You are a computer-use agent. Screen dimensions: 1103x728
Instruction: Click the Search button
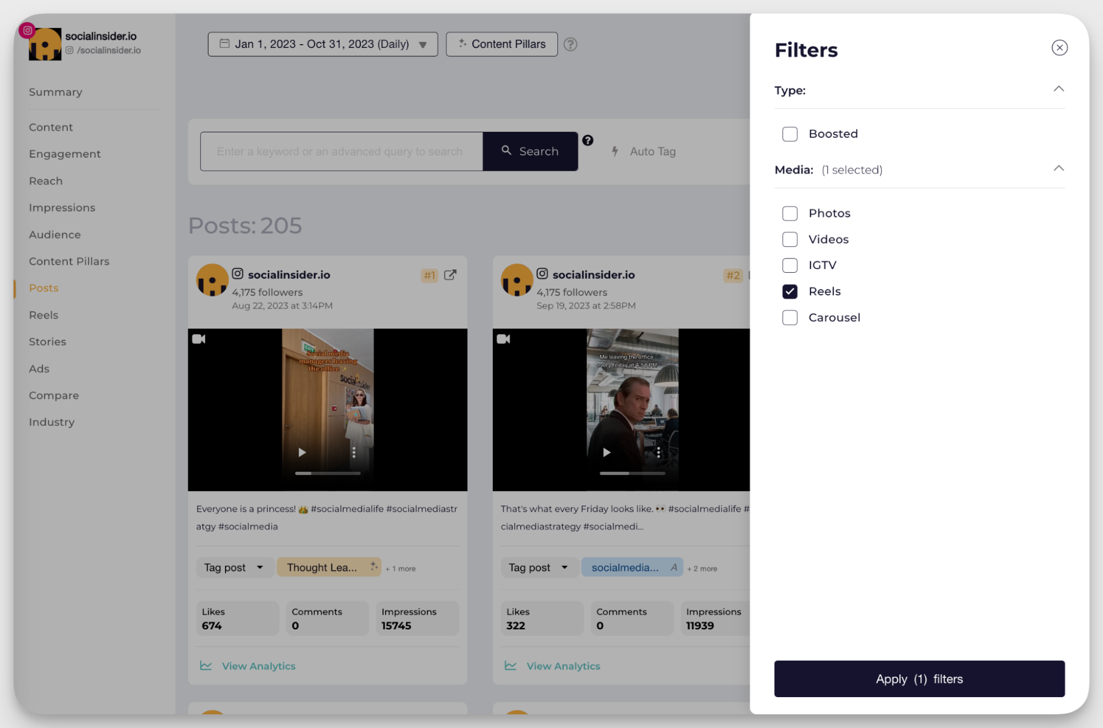point(530,151)
